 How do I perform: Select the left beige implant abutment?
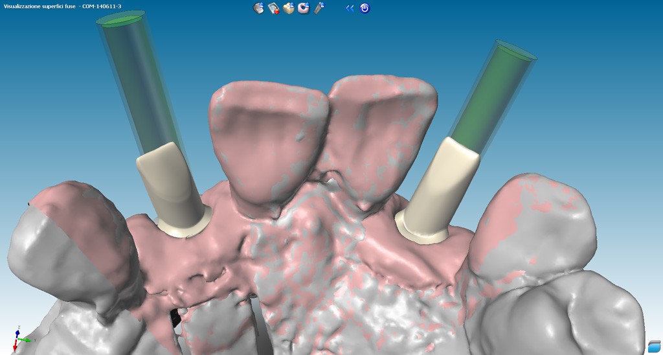tap(174, 190)
